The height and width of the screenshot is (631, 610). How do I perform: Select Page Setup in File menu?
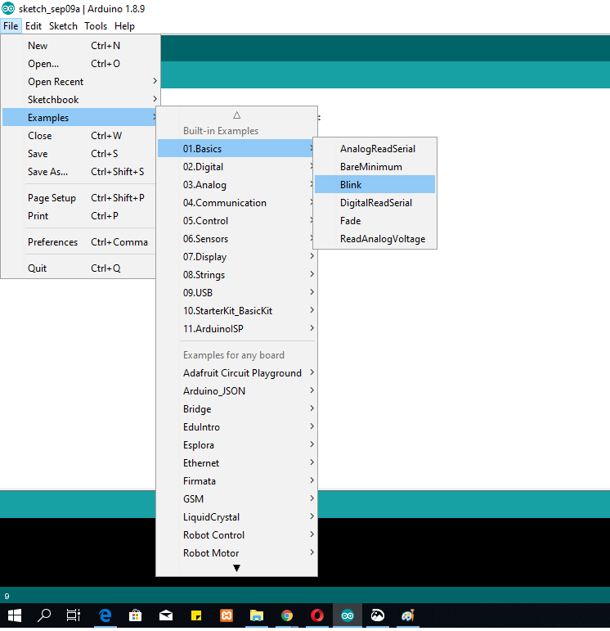(78, 197)
